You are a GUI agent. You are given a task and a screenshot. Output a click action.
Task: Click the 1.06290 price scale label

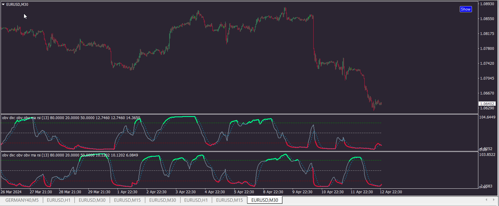(487, 108)
